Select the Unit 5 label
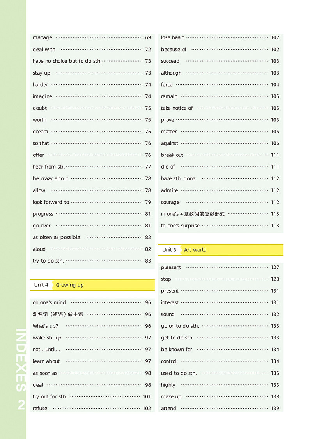 coord(169,250)
